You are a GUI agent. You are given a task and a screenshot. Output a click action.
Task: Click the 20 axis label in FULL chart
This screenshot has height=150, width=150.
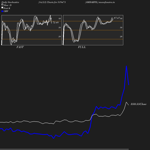121,37
